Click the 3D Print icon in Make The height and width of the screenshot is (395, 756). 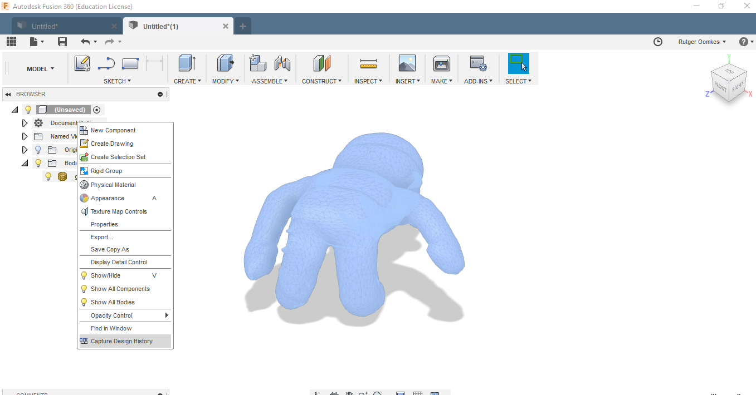(441, 63)
